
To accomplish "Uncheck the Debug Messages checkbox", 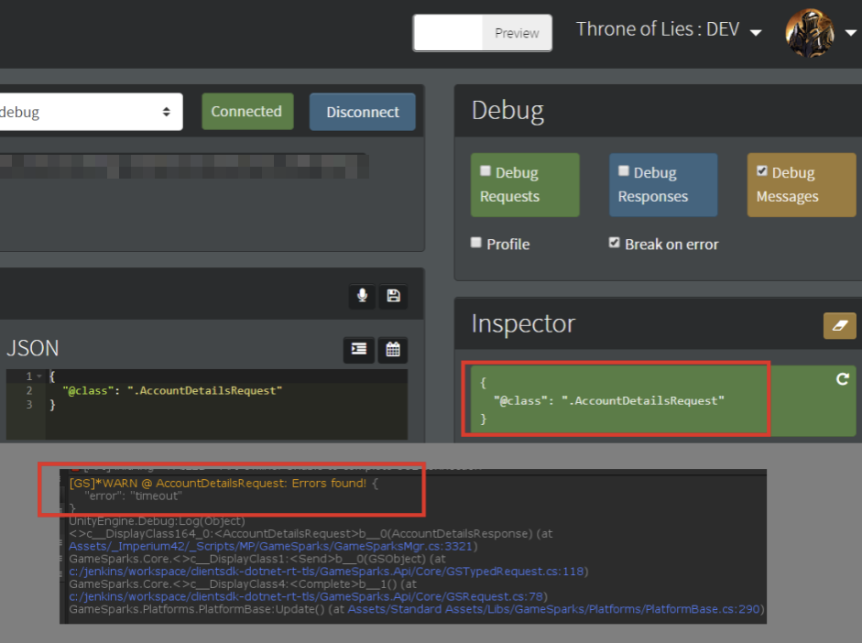I will click(762, 171).
